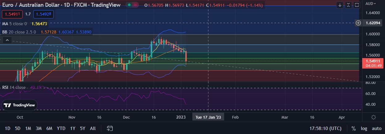Screen dimensions: 385x134
Task: Open the Go to date calendar icon
Action: tap(110, 128)
